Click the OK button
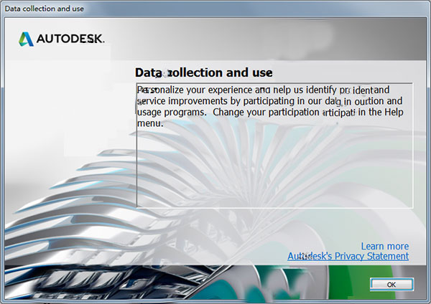 pyautogui.click(x=391, y=284)
